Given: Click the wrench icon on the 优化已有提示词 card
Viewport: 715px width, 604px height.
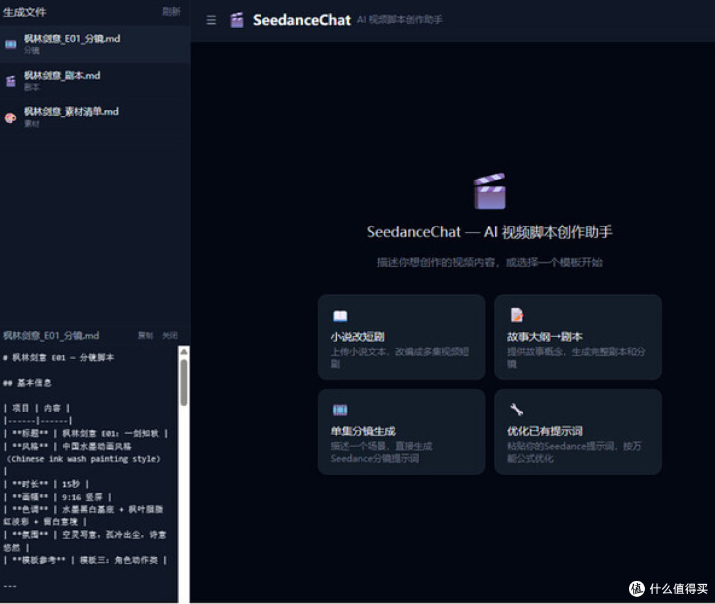Looking at the screenshot, I should coord(516,409).
